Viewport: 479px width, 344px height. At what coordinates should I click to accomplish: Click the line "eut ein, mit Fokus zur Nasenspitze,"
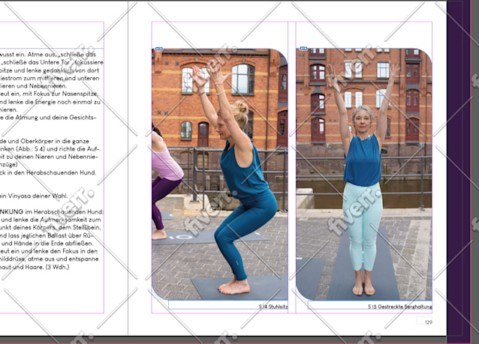[x=49, y=94]
